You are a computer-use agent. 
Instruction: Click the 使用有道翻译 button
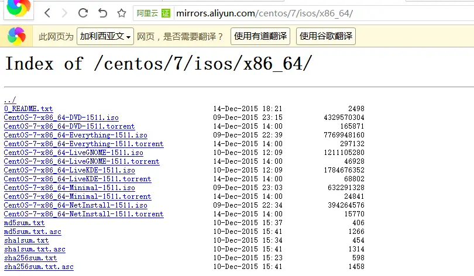click(x=260, y=36)
